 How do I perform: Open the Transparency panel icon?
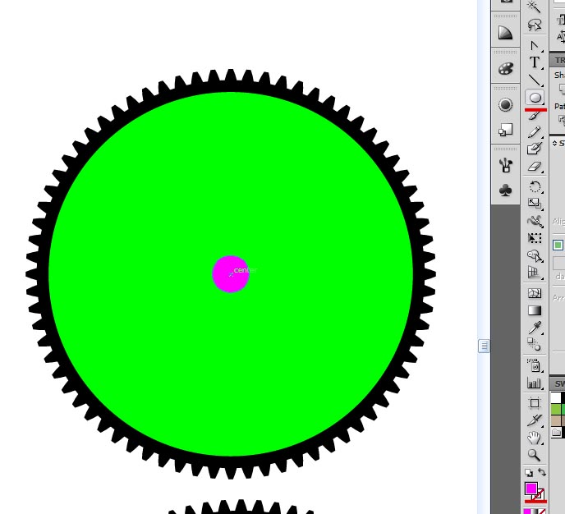(x=505, y=130)
